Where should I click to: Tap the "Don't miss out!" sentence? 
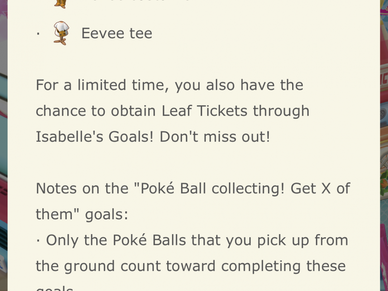215,137
